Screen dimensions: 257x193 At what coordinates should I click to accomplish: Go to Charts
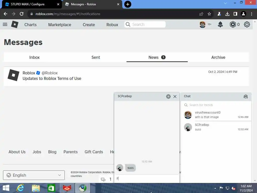[x=30, y=25]
